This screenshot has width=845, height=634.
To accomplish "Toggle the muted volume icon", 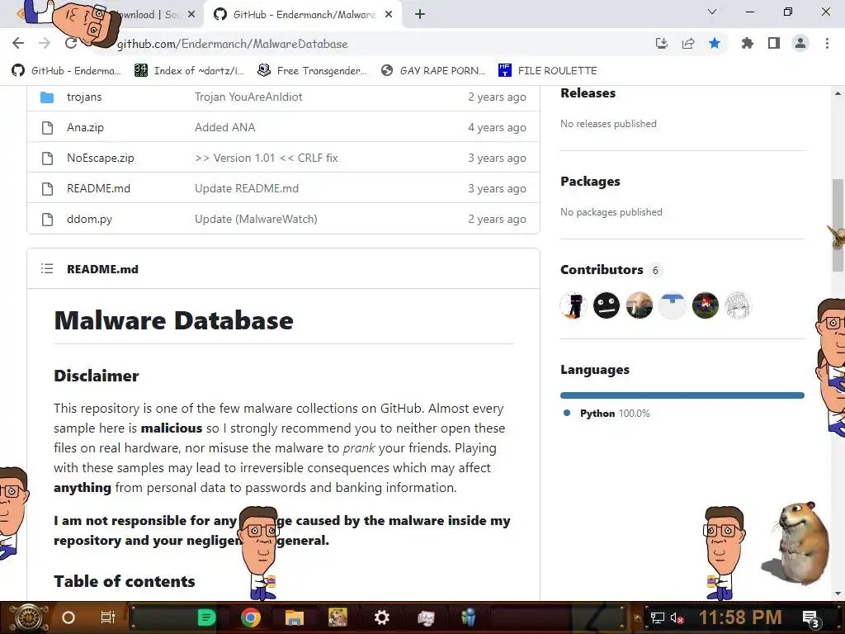I will pos(677,617).
